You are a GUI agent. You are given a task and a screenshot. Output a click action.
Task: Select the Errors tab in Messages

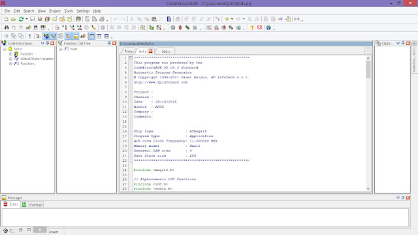[11, 204]
